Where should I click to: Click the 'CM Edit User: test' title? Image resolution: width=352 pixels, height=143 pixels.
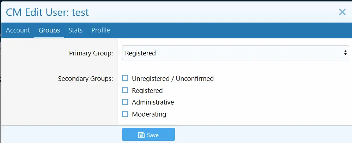[47, 13]
